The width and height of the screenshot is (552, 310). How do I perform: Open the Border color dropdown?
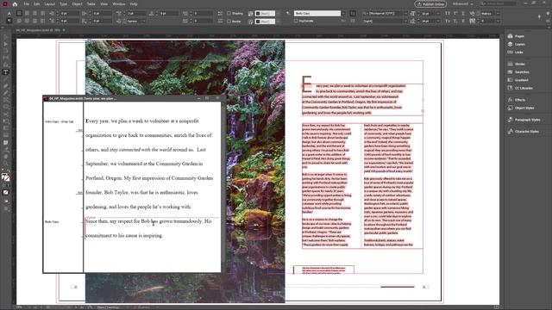(278, 22)
